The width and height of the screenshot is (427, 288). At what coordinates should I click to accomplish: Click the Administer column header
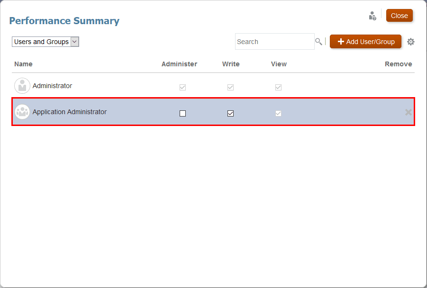click(179, 64)
